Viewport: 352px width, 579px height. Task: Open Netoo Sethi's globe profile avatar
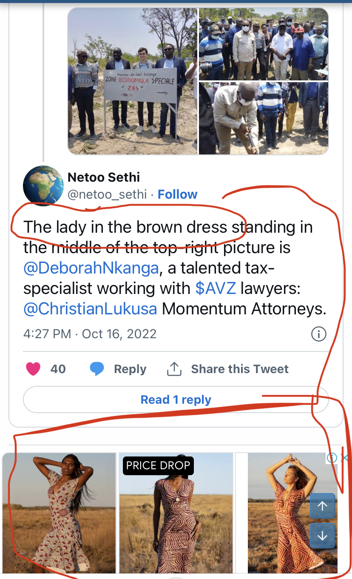coord(43,186)
